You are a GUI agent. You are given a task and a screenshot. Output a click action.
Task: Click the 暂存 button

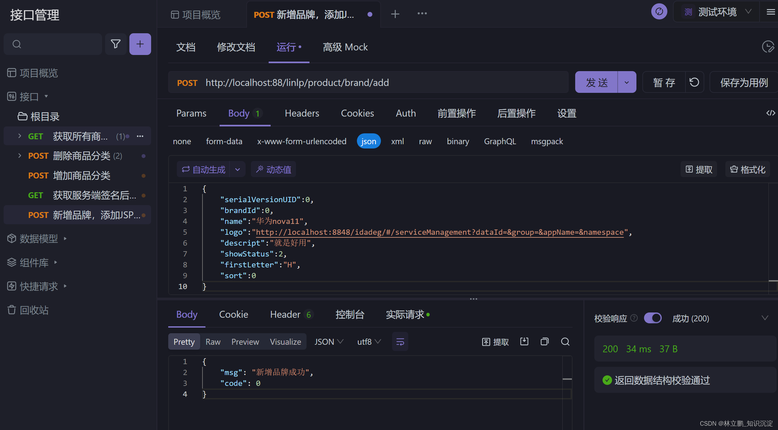pos(664,82)
